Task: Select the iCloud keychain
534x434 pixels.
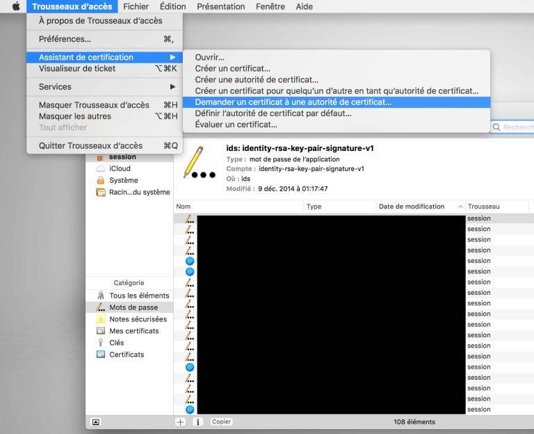Action: [119, 168]
